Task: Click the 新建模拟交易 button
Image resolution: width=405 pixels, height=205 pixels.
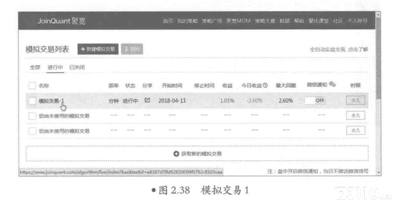Action: point(98,49)
